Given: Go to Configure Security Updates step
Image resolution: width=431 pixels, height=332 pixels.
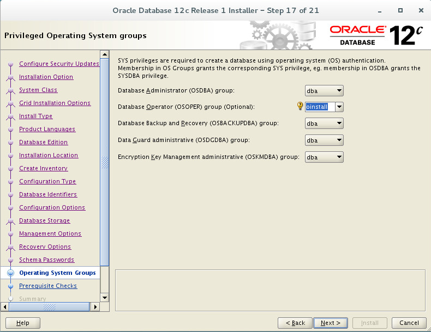Looking at the screenshot, I should tap(59, 64).
